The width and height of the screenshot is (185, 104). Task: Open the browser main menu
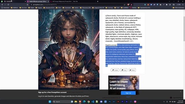(183, 5)
